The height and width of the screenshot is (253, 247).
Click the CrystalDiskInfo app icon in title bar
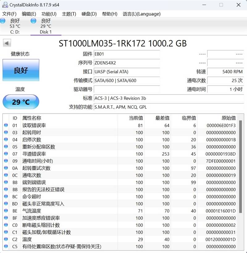5,5
